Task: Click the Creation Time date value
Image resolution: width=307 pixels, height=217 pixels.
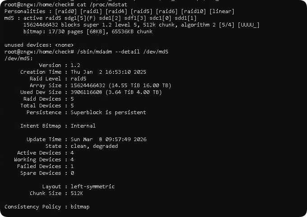Action: point(108,72)
